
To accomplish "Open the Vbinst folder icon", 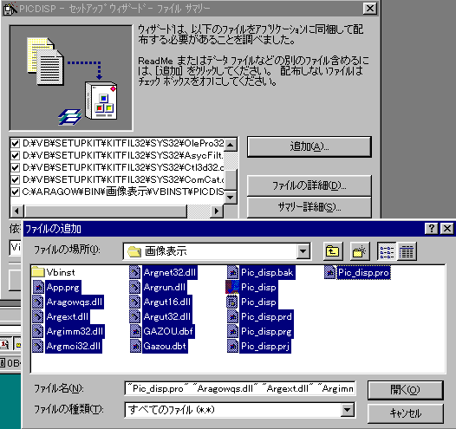I will coord(38,272).
